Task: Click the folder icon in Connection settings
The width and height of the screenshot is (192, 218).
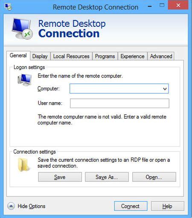Action: point(23,165)
